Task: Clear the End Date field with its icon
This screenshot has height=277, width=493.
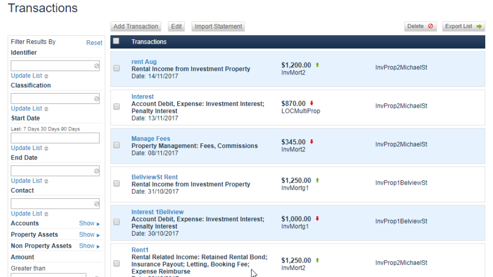Action: point(97,170)
